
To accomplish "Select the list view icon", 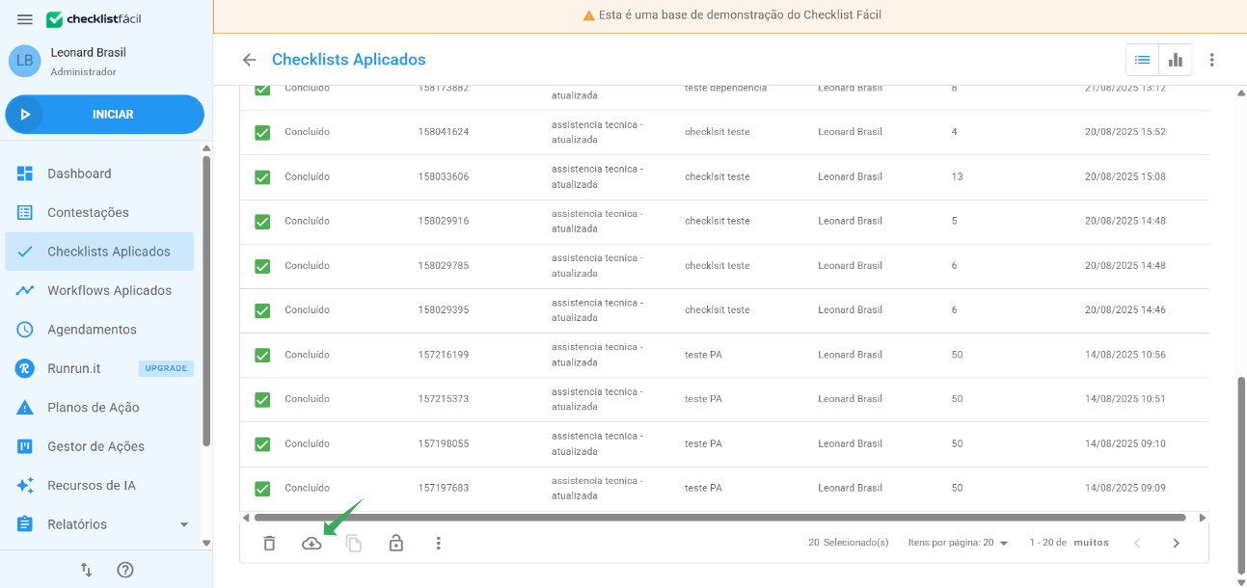I will (x=1142, y=59).
